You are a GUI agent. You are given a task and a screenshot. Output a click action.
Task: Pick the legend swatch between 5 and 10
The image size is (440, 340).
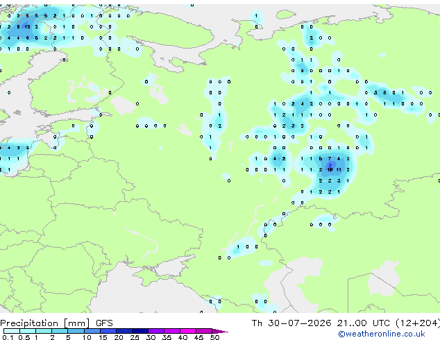pos(76,331)
